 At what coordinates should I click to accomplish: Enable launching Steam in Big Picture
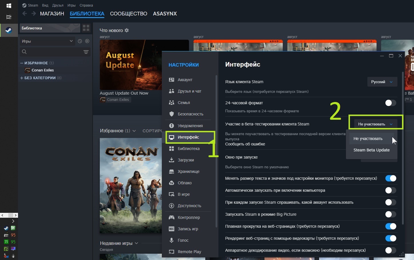(x=391, y=214)
